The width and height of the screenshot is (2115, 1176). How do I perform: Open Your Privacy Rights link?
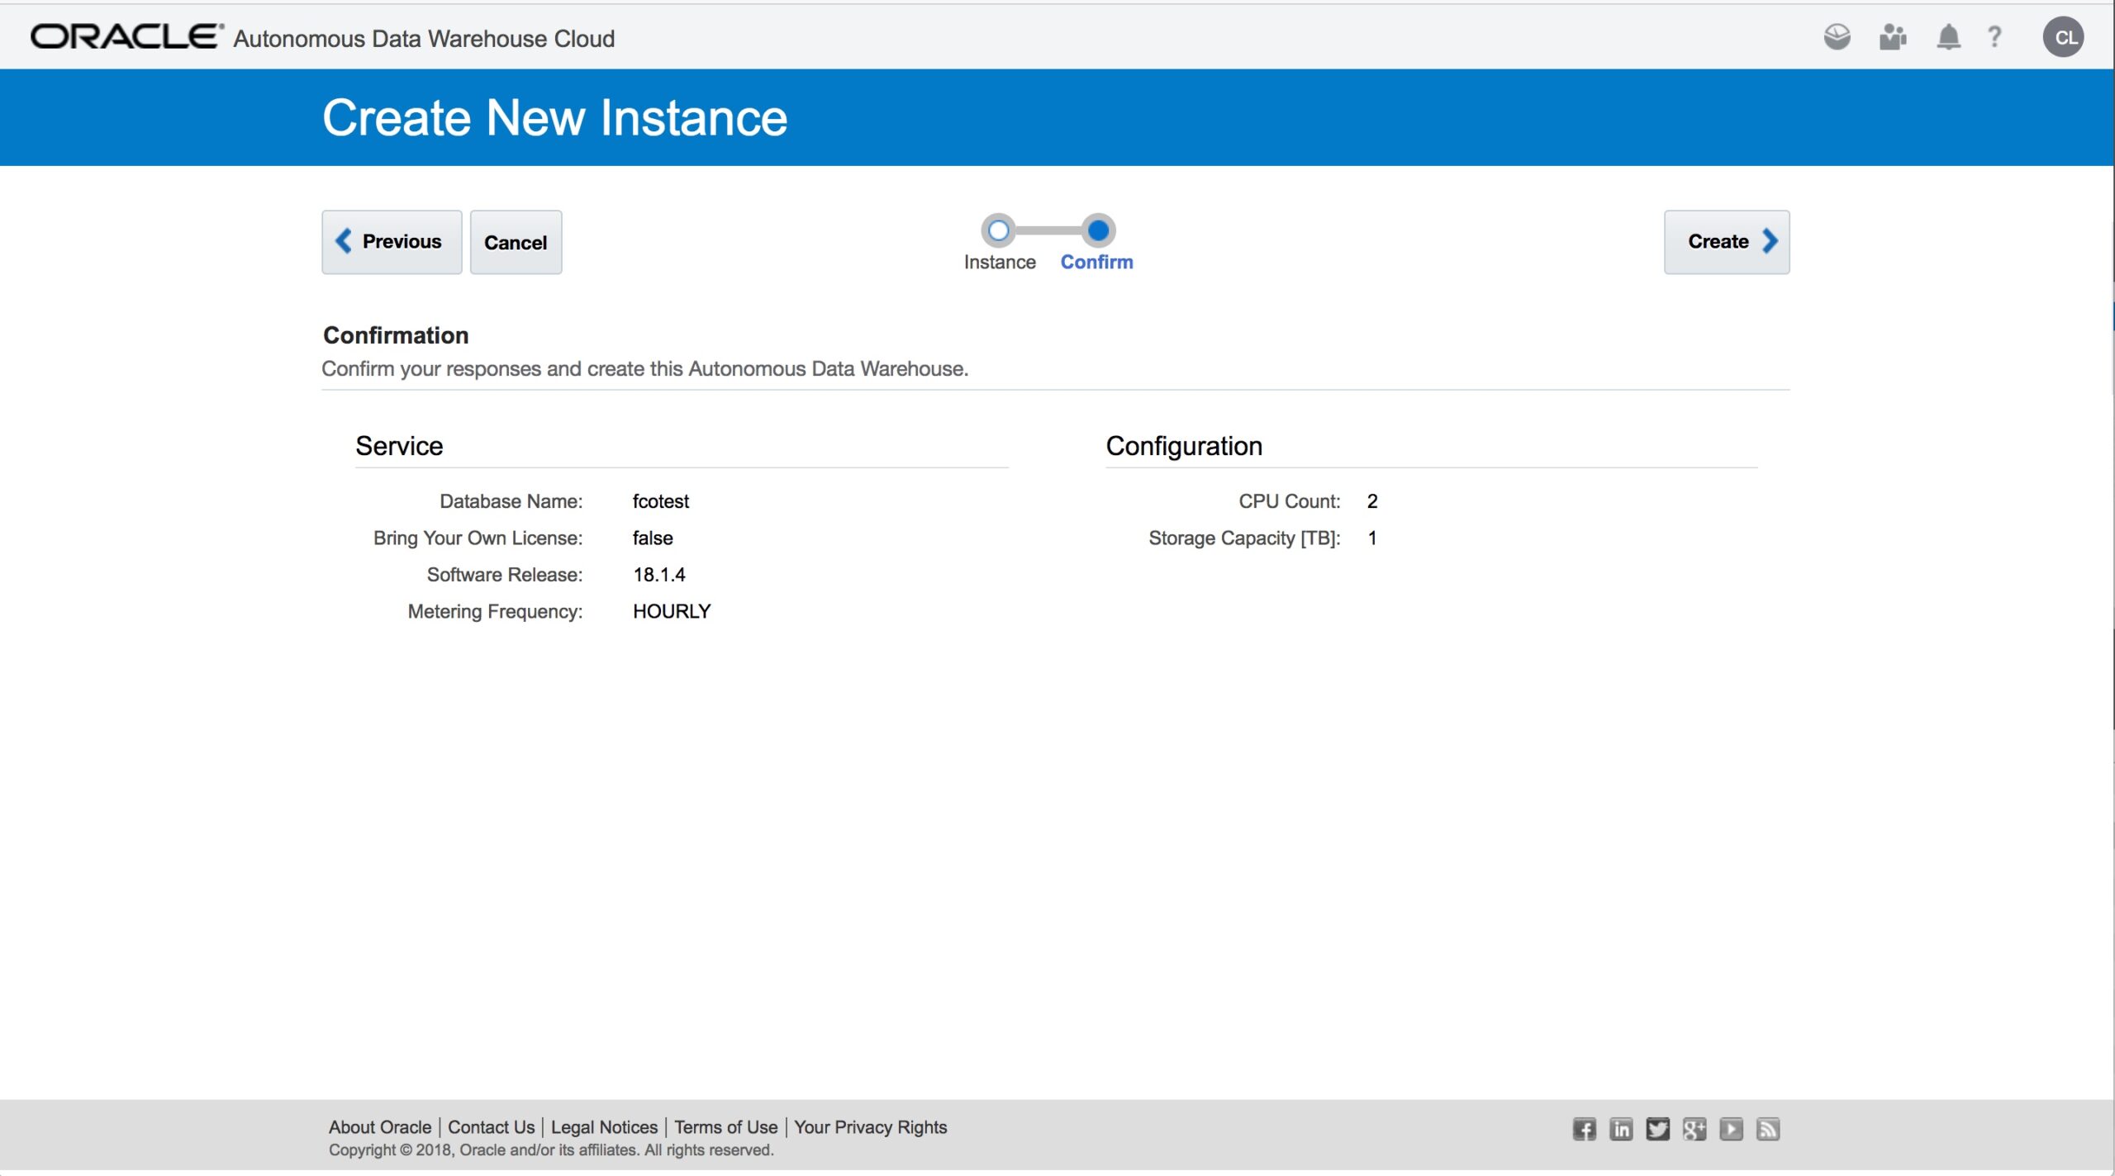pos(870,1127)
